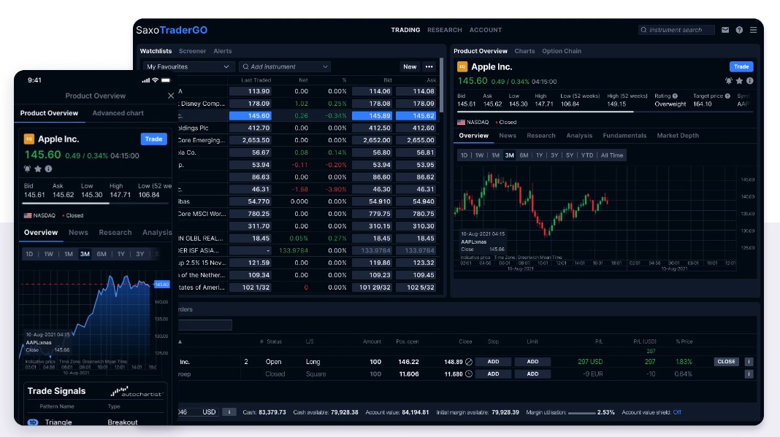The width and height of the screenshot is (780, 437).
Task: Open three-dots options menu in watchlist
Action: coord(429,66)
